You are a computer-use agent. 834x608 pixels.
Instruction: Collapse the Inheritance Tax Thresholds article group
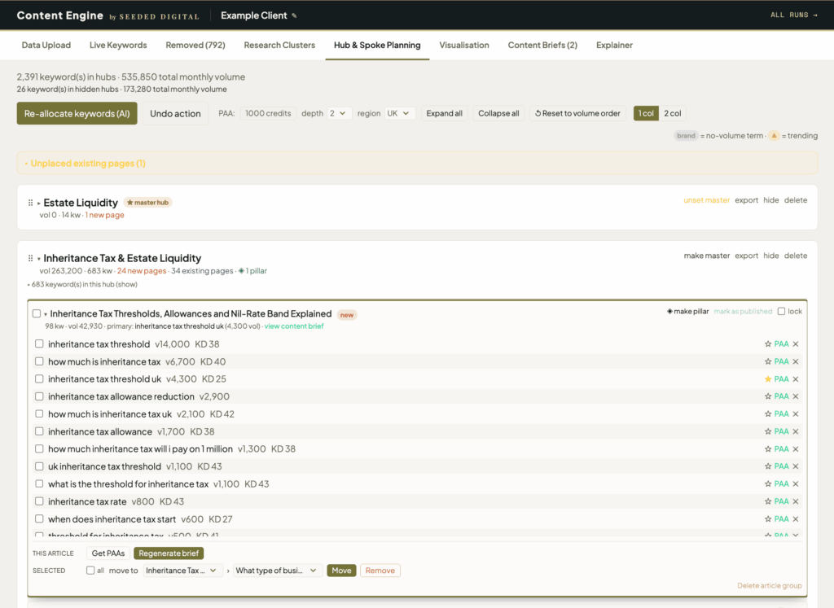tap(46, 314)
